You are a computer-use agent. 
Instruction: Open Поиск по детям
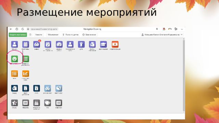[x=70, y=35]
